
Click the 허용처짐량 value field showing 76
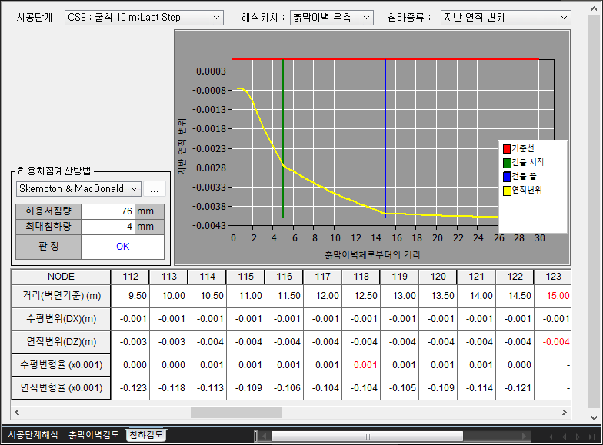tap(108, 211)
